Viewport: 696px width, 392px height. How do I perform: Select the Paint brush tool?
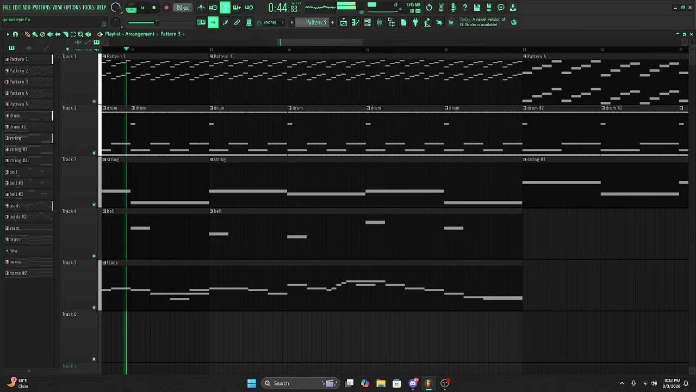point(35,34)
